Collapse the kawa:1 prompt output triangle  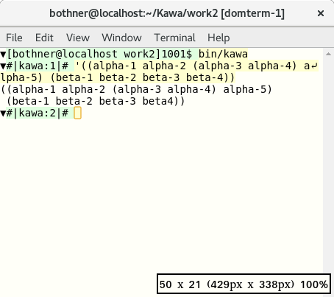tap(3, 66)
